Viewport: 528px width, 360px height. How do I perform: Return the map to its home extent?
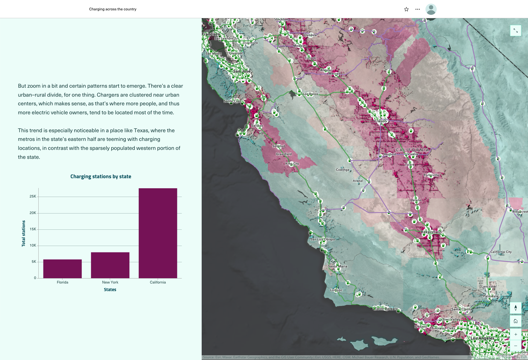click(515, 321)
